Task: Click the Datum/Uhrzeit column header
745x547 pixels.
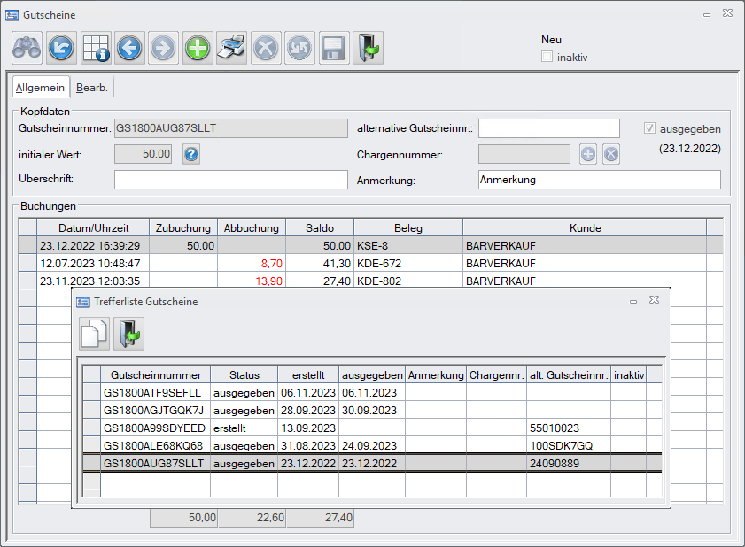Action: [x=93, y=227]
